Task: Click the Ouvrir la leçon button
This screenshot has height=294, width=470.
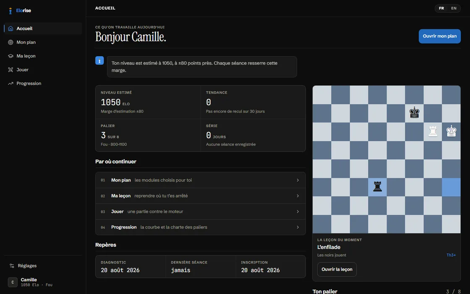Action: [x=337, y=269]
